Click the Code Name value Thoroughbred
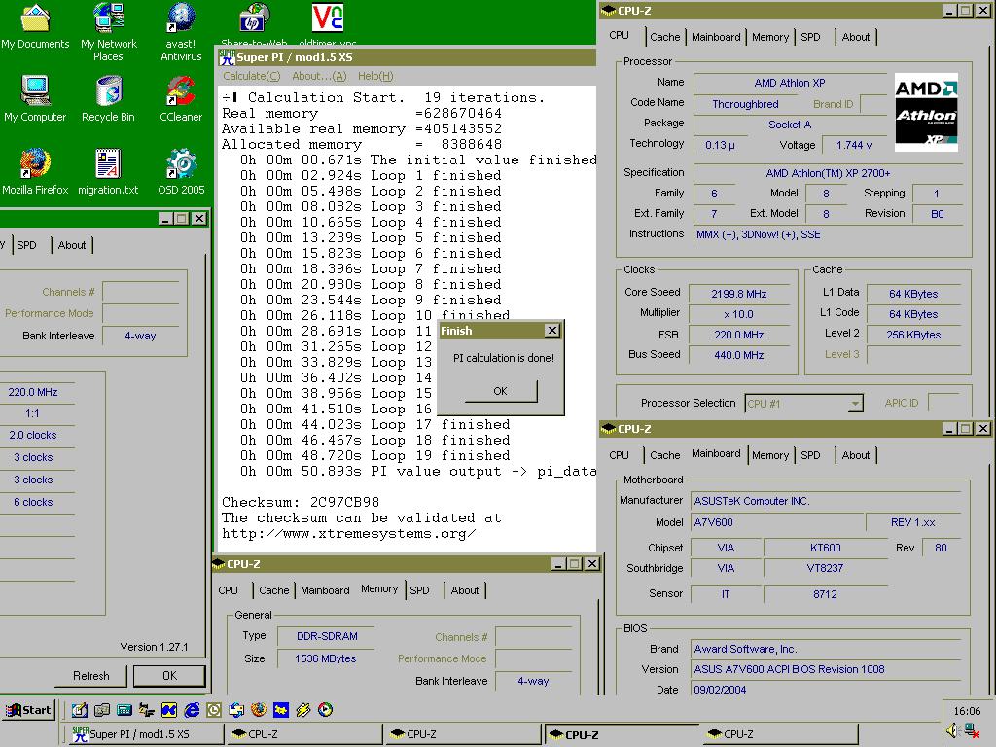Viewport: 996px width, 747px height. tap(745, 104)
